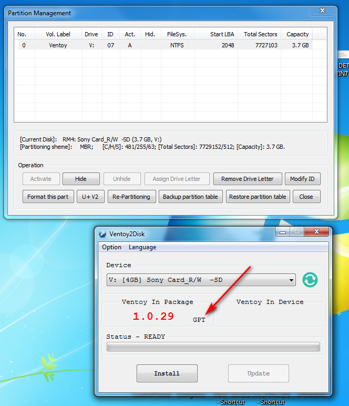The width and height of the screenshot is (349, 406).
Task: Click the disabled Activate button
Action: [41, 179]
